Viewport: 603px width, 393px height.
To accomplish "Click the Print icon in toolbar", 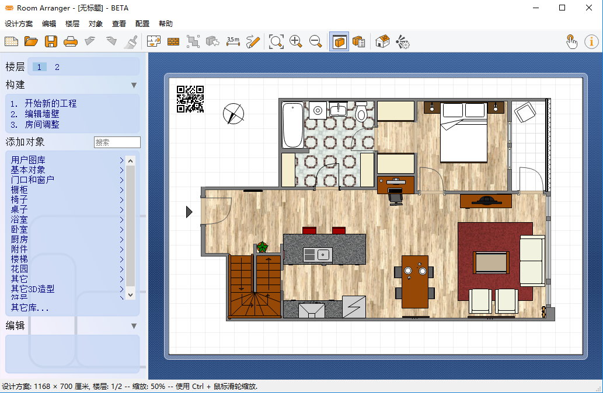I will click(70, 41).
